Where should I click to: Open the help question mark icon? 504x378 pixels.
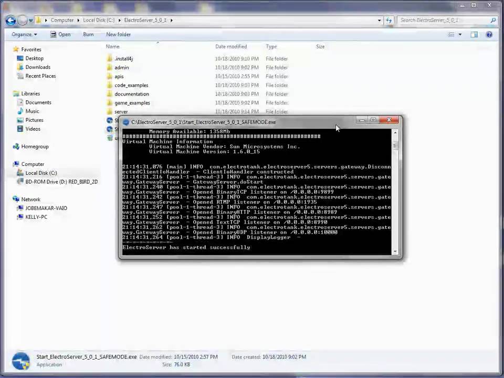point(489,35)
